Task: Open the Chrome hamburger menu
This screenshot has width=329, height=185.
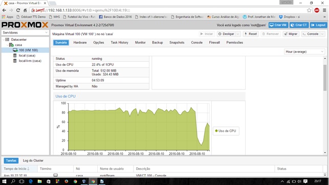Action: click(324, 10)
